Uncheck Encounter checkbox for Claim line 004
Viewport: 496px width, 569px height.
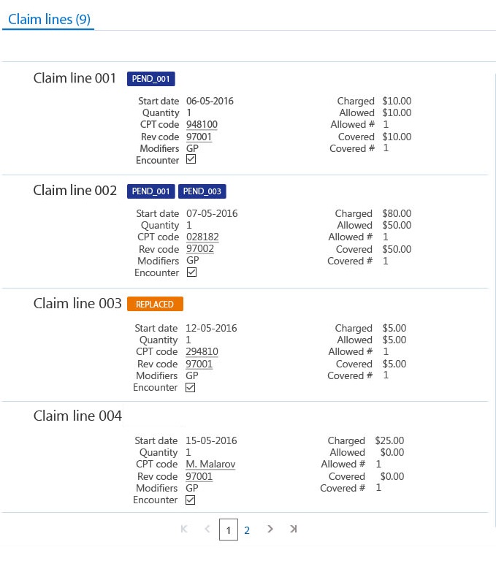coord(191,500)
